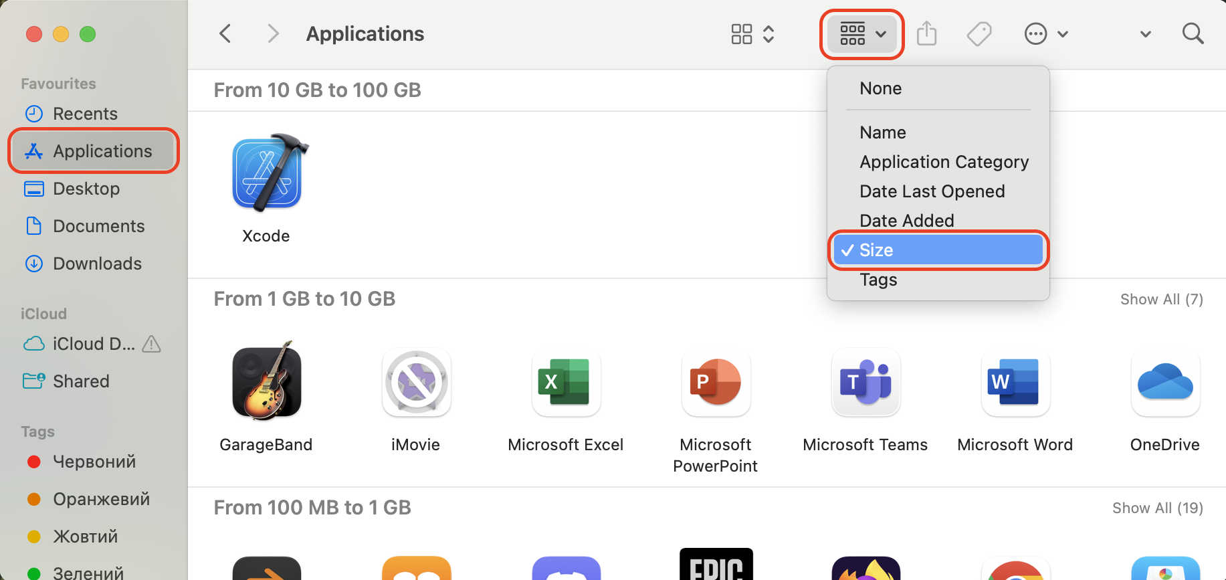This screenshot has height=580, width=1226.
Task: Select Applications in the sidebar
Action: click(94, 151)
